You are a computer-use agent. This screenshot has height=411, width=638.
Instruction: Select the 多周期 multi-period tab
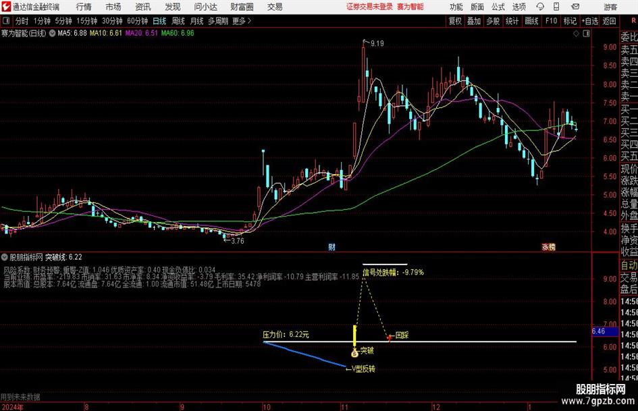tap(218, 21)
